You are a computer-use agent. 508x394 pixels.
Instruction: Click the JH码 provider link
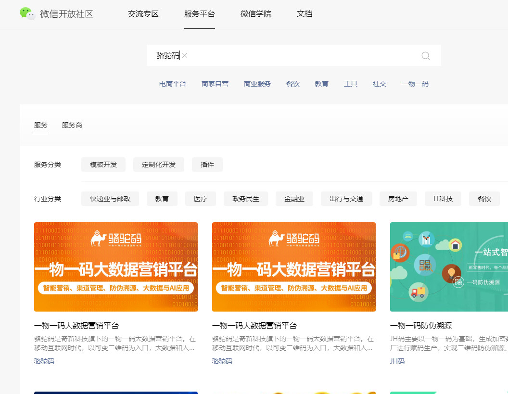tap(397, 361)
